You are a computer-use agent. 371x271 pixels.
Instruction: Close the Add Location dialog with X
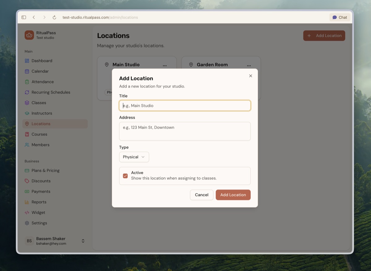pos(251,76)
